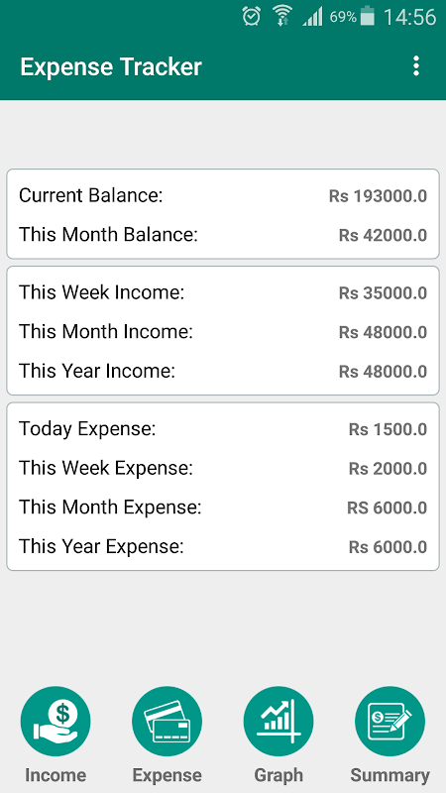Viewport: 446px width, 793px height.
Task: Open the Expense credit cards icon
Action: point(167,722)
